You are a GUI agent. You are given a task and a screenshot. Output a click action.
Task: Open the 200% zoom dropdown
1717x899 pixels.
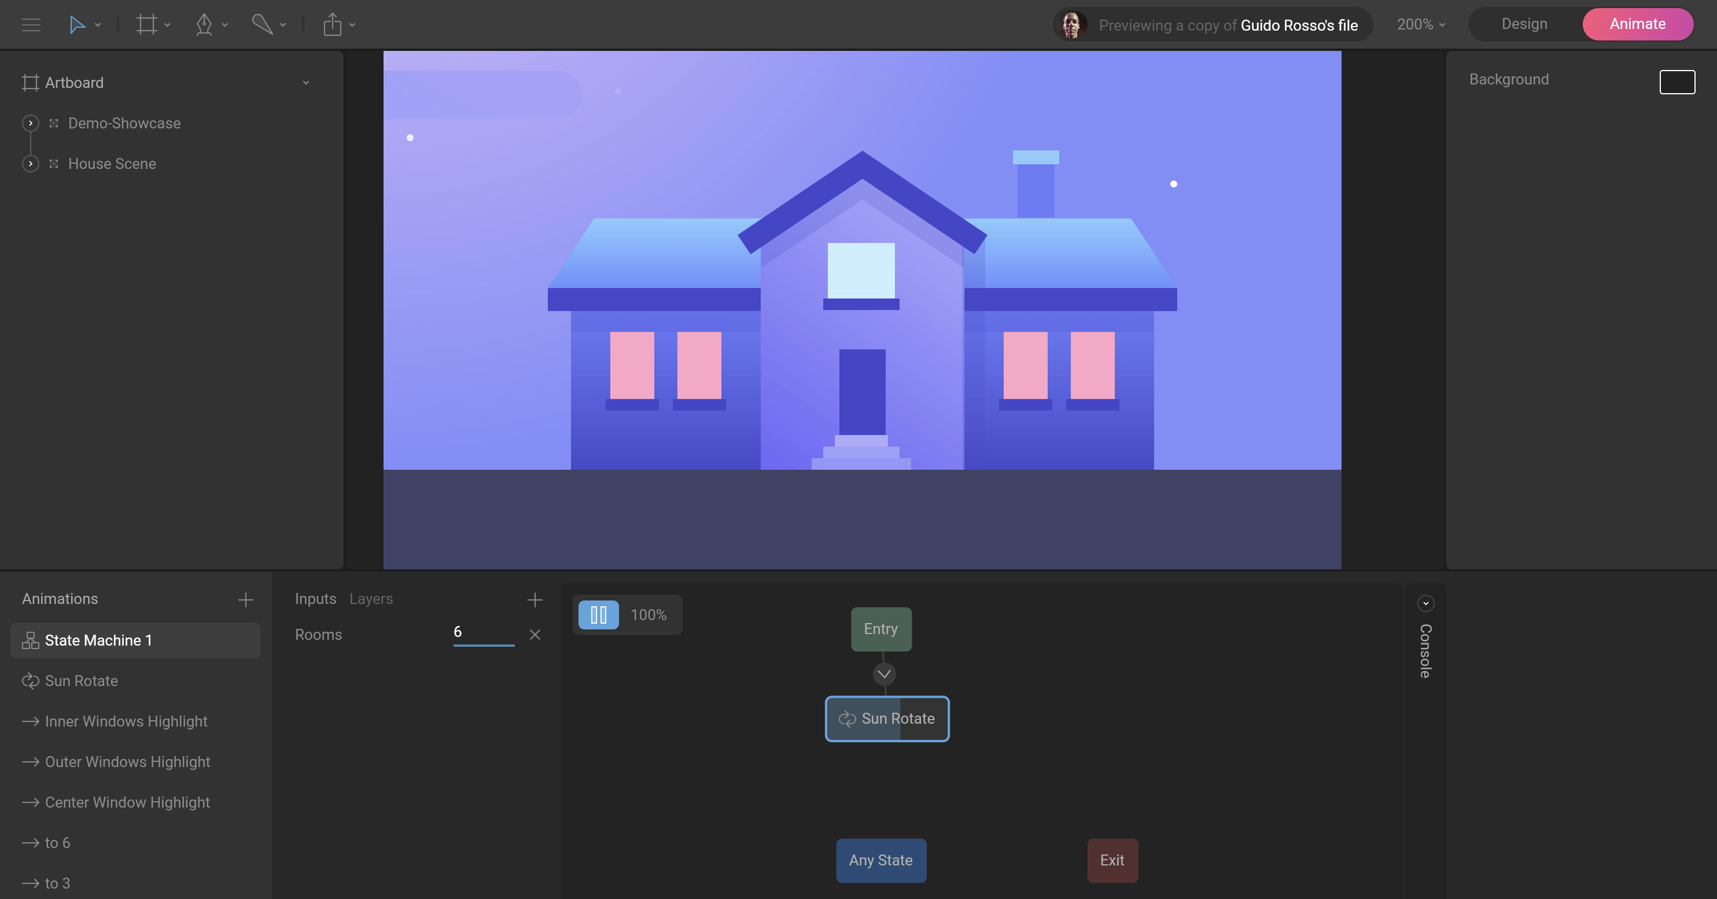click(1420, 25)
